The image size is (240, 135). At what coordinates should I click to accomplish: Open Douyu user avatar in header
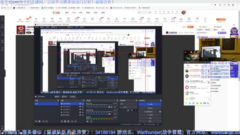click(x=184, y=12)
